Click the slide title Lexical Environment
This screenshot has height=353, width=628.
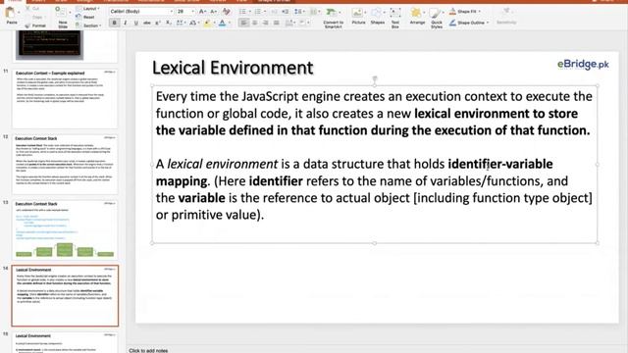pos(233,68)
